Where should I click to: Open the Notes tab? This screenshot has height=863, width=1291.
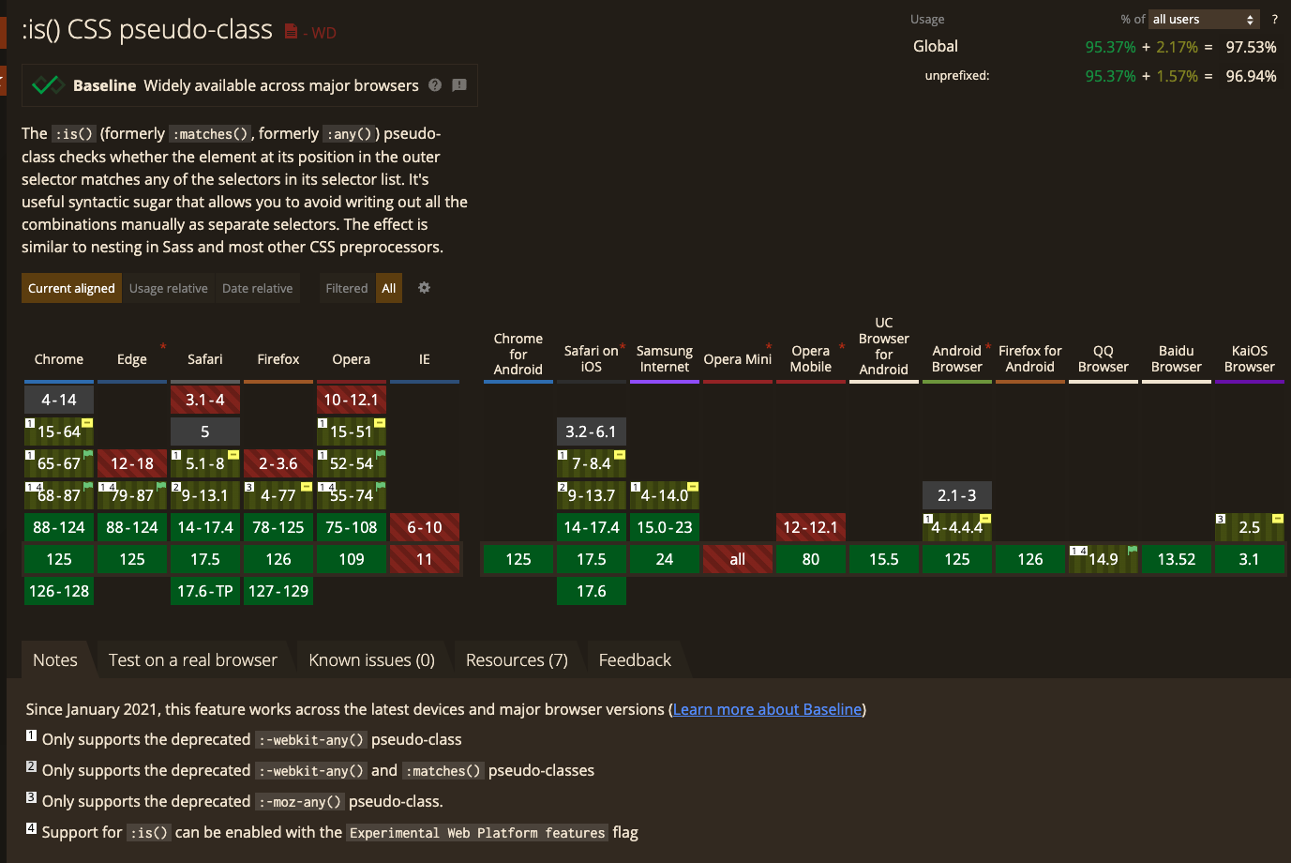point(55,660)
